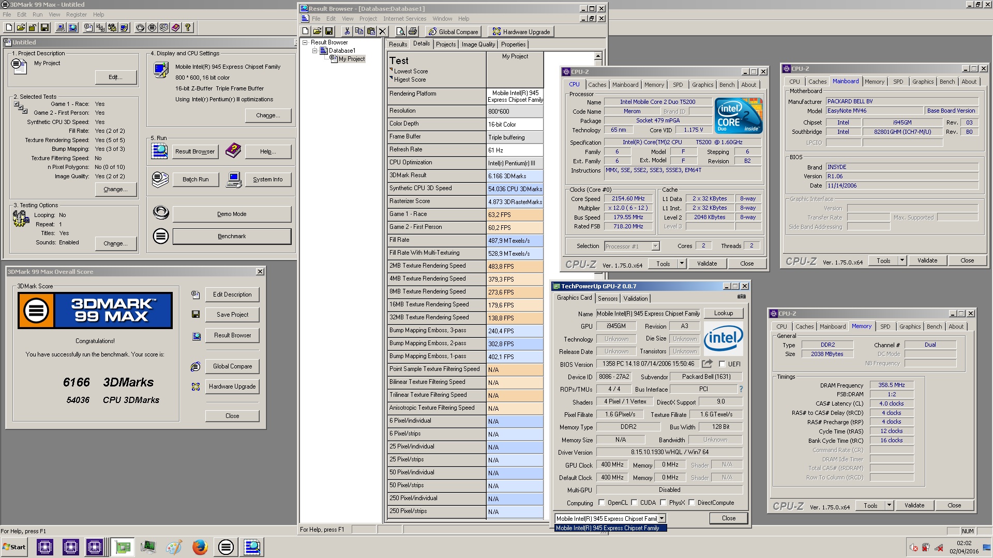Image resolution: width=993 pixels, height=558 pixels.
Task: Switch to GPU-Z via the green card taskbar icon
Action: 123,547
